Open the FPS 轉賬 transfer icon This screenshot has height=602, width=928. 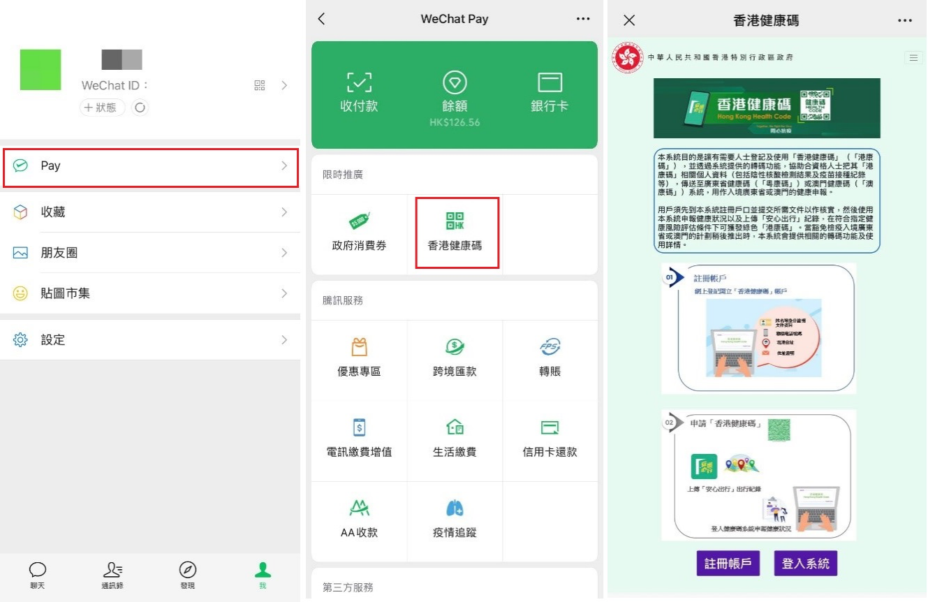(x=550, y=360)
